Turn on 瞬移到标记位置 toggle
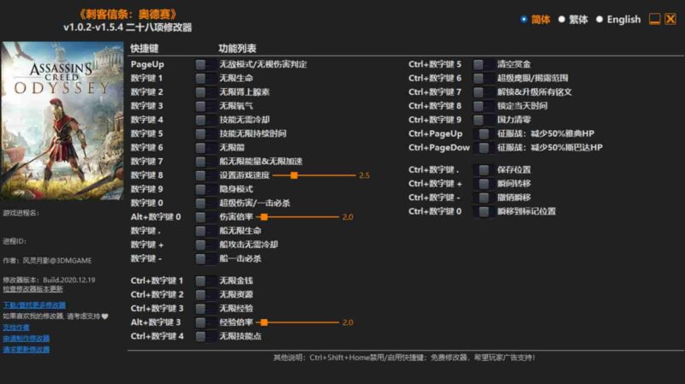The width and height of the screenshot is (685, 384). tap(484, 211)
